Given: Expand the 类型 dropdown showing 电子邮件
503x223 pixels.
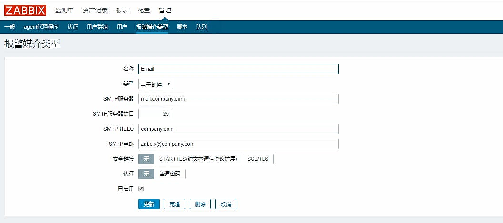Looking at the screenshot, I should coord(156,84).
